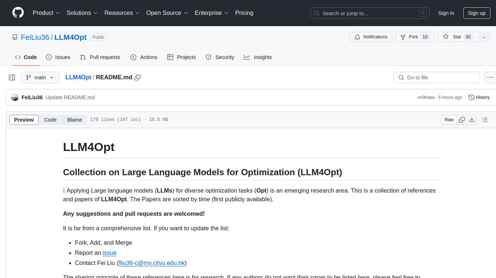This screenshot has width=496, height=278.
Task: Click the Sign in link
Action: [446, 13]
